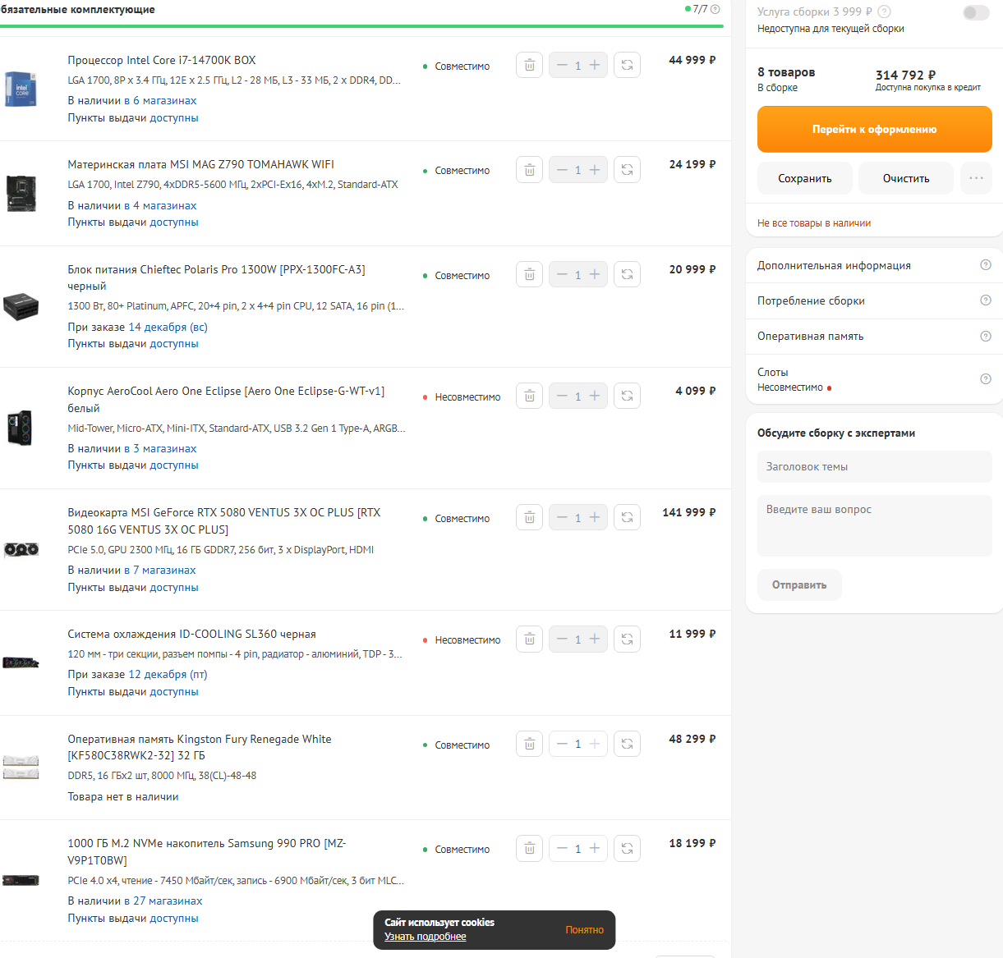Click the Заголовок темы input field
Screen dimensions: 1003x958
[874, 466]
